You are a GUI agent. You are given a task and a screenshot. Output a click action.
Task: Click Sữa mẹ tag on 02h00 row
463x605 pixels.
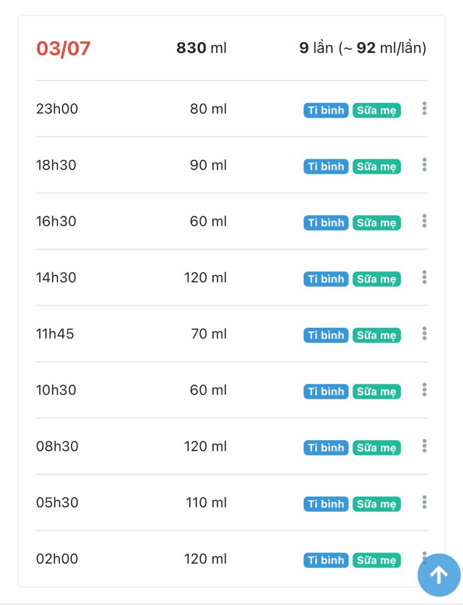tap(376, 560)
